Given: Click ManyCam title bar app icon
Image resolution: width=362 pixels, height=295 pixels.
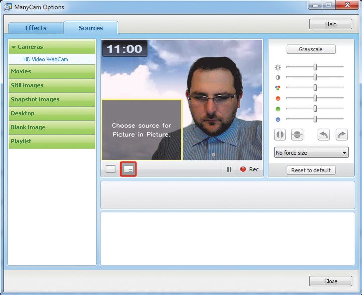Looking at the screenshot, I should (8, 7).
